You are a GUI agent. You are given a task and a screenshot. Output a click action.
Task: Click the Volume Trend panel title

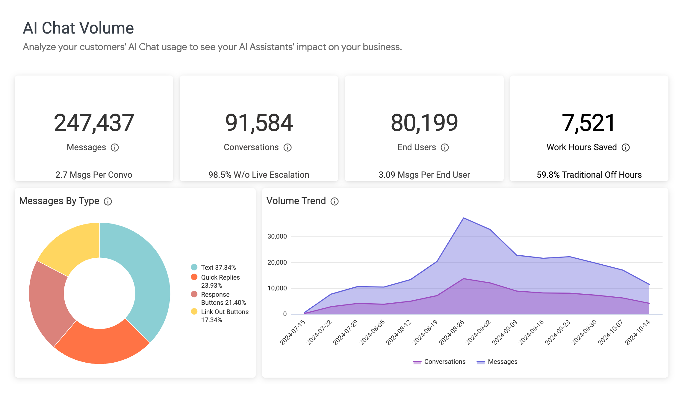coord(296,201)
